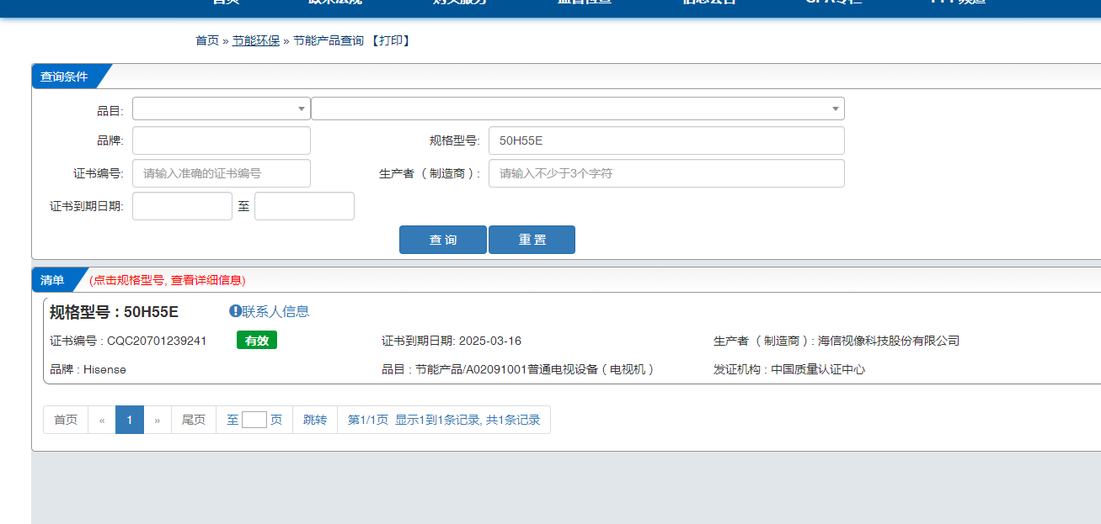Click the 品牌 : Hisense text
The image size is (1101, 524).
pyautogui.click(x=88, y=369)
